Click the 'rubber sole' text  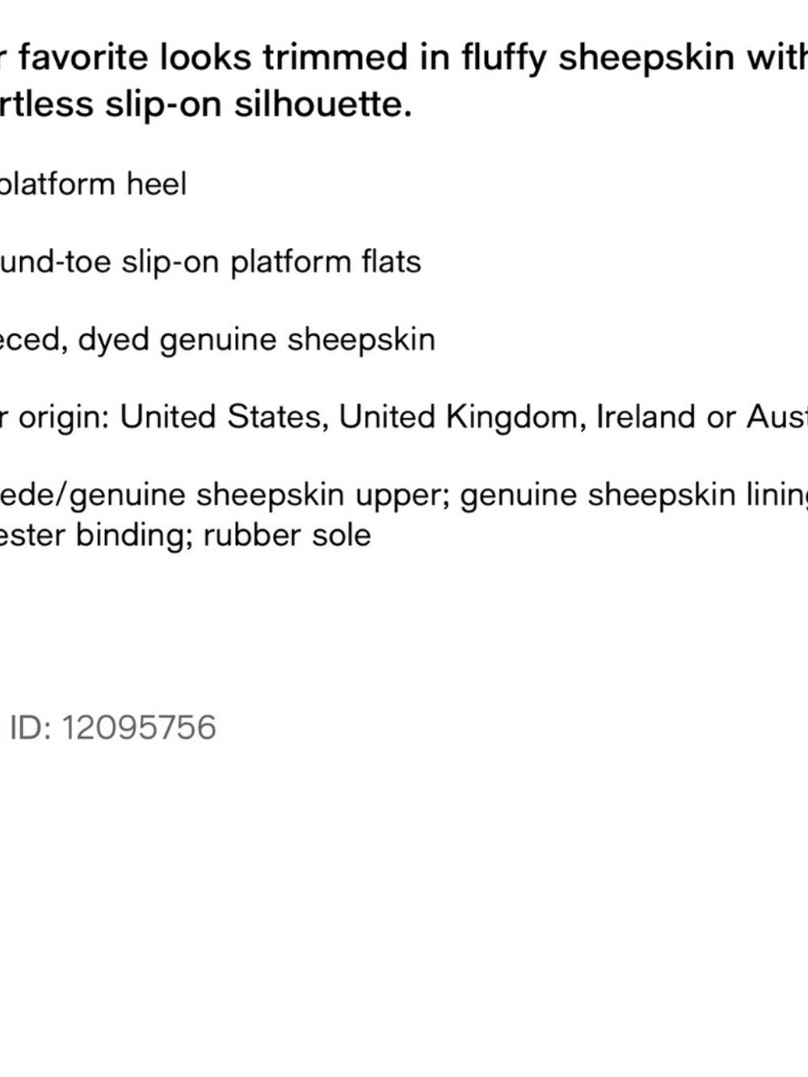point(287,535)
